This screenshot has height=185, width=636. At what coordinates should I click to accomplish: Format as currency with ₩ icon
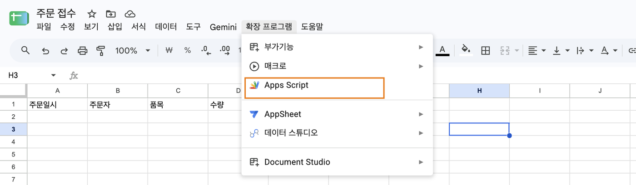(x=169, y=50)
